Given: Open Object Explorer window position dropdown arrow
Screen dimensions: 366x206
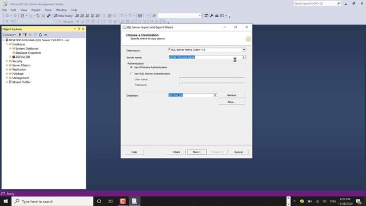Looking at the screenshot, I should (x=75, y=29).
